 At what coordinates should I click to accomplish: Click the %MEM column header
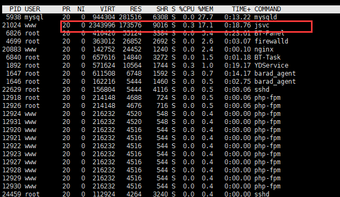[x=206, y=9]
